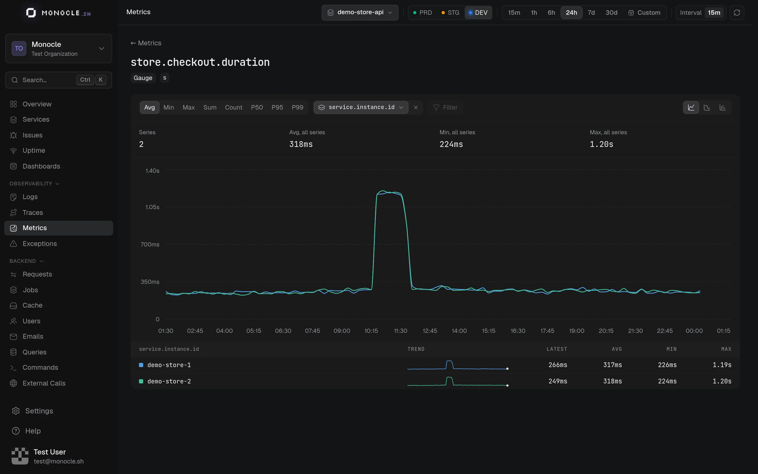Switch to bar chart view icon
Image resolution: width=758 pixels, height=474 pixels.
point(723,107)
